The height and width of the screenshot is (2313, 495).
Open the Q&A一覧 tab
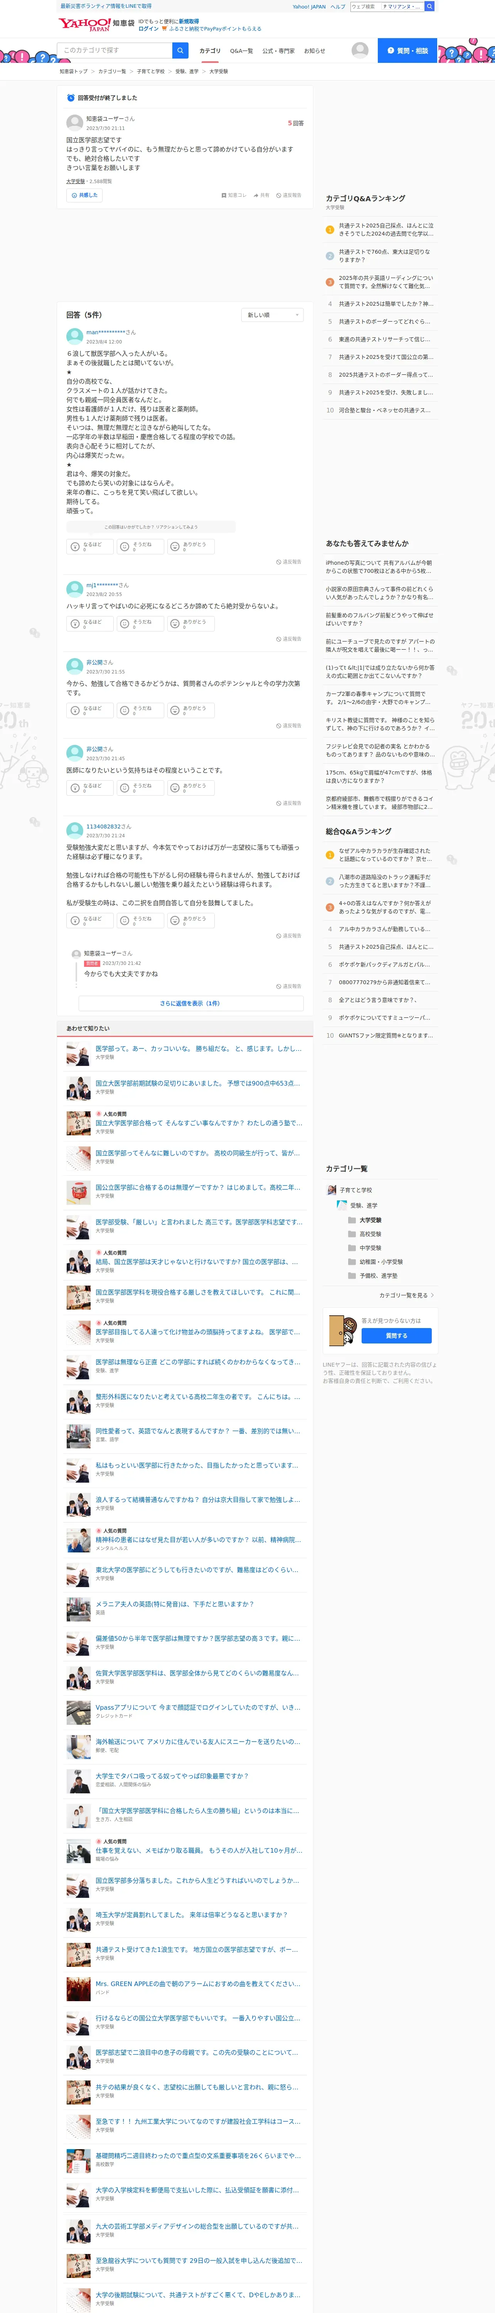click(242, 51)
